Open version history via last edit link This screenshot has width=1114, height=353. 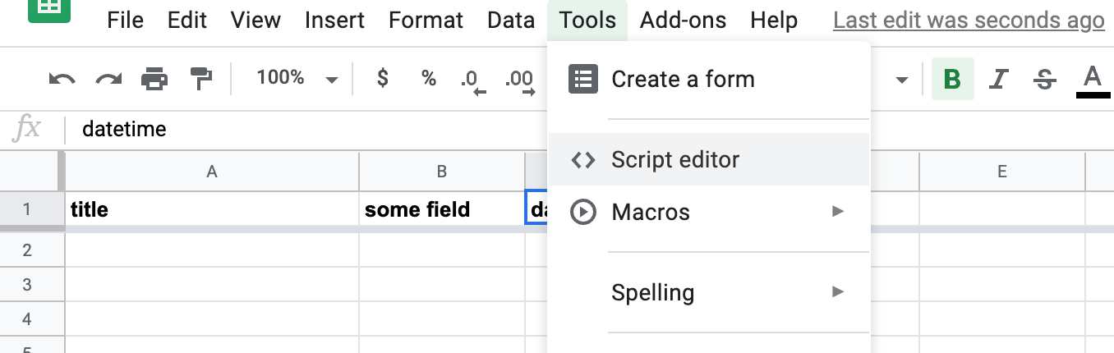tap(969, 21)
